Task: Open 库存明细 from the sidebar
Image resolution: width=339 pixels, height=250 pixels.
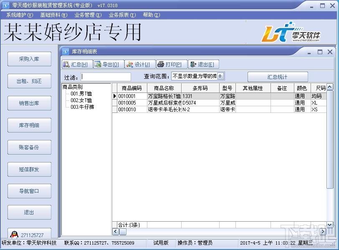Action: pos(29,125)
